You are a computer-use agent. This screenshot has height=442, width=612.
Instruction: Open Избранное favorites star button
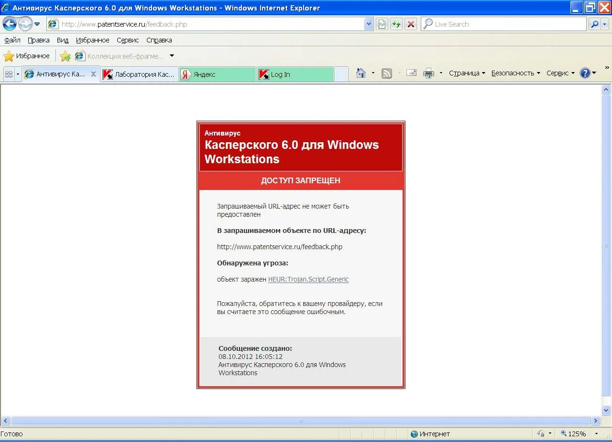coord(27,56)
